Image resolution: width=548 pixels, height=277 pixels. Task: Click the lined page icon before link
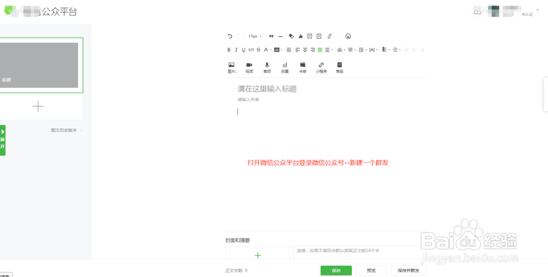[x=319, y=36]
